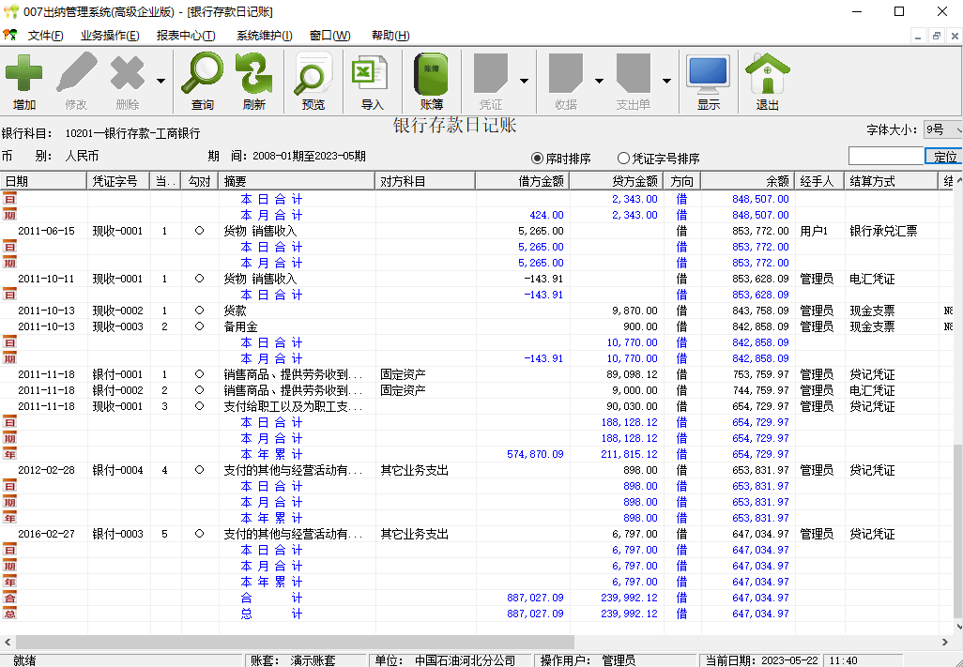Click the horizontal scrollbar thumb

(295, 642)
